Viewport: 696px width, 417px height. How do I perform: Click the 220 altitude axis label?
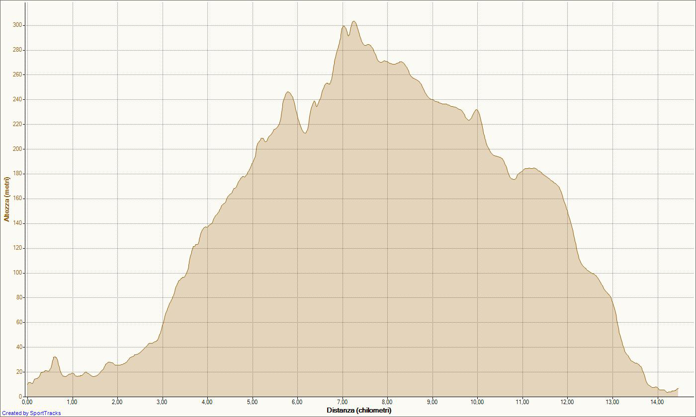click(x=18, y=125)
